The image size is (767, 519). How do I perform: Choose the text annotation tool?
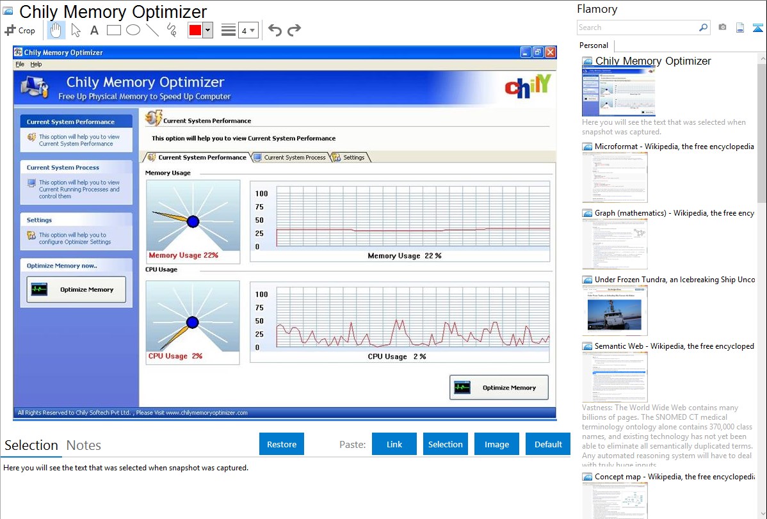94,30
